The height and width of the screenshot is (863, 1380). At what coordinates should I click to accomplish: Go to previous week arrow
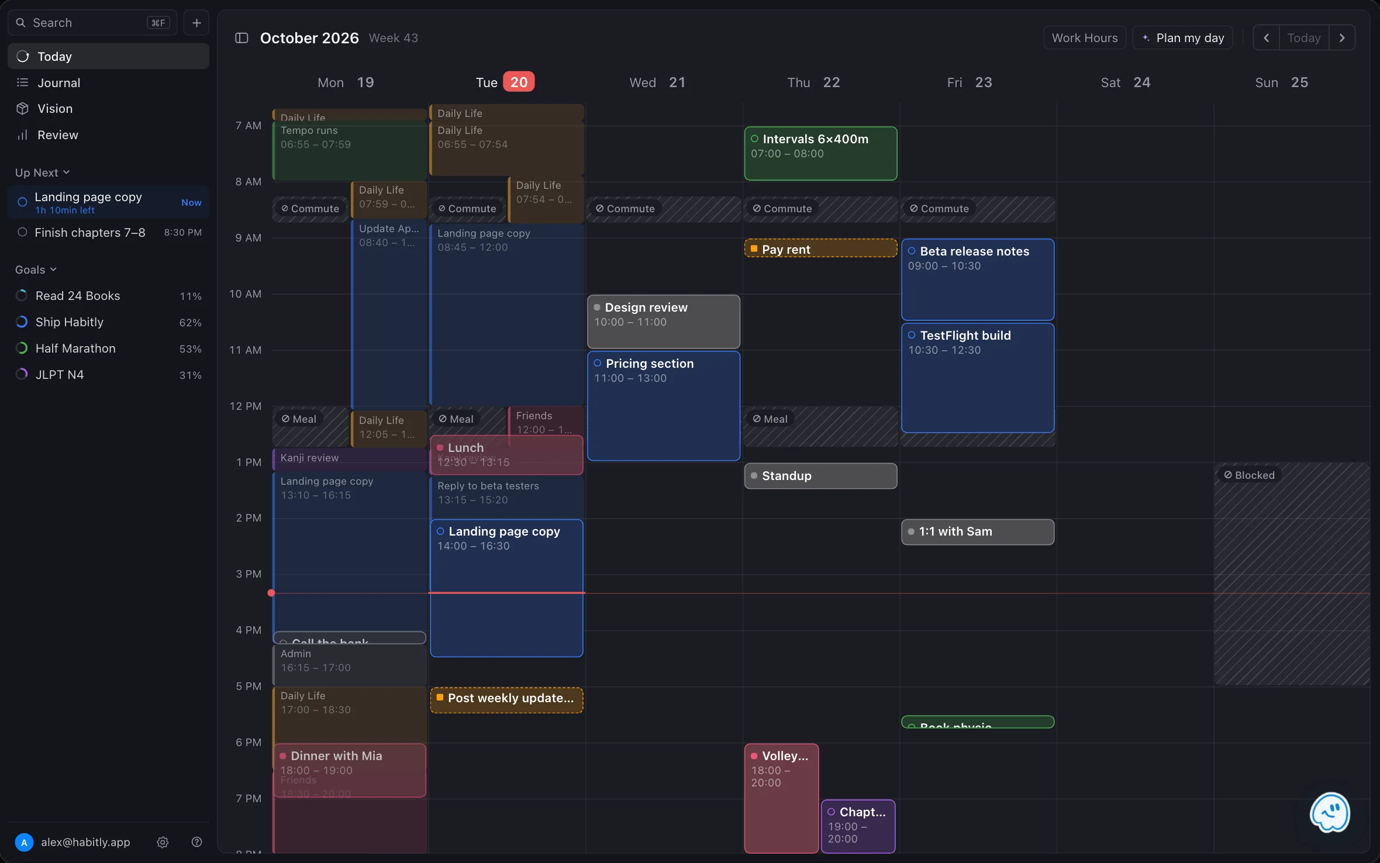point(1266,38)
